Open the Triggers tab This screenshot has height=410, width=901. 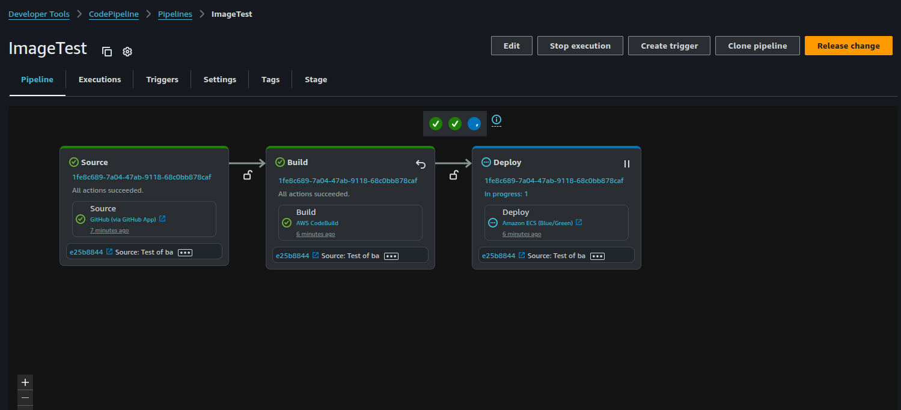pyautogui.click(x=162, y=79)
